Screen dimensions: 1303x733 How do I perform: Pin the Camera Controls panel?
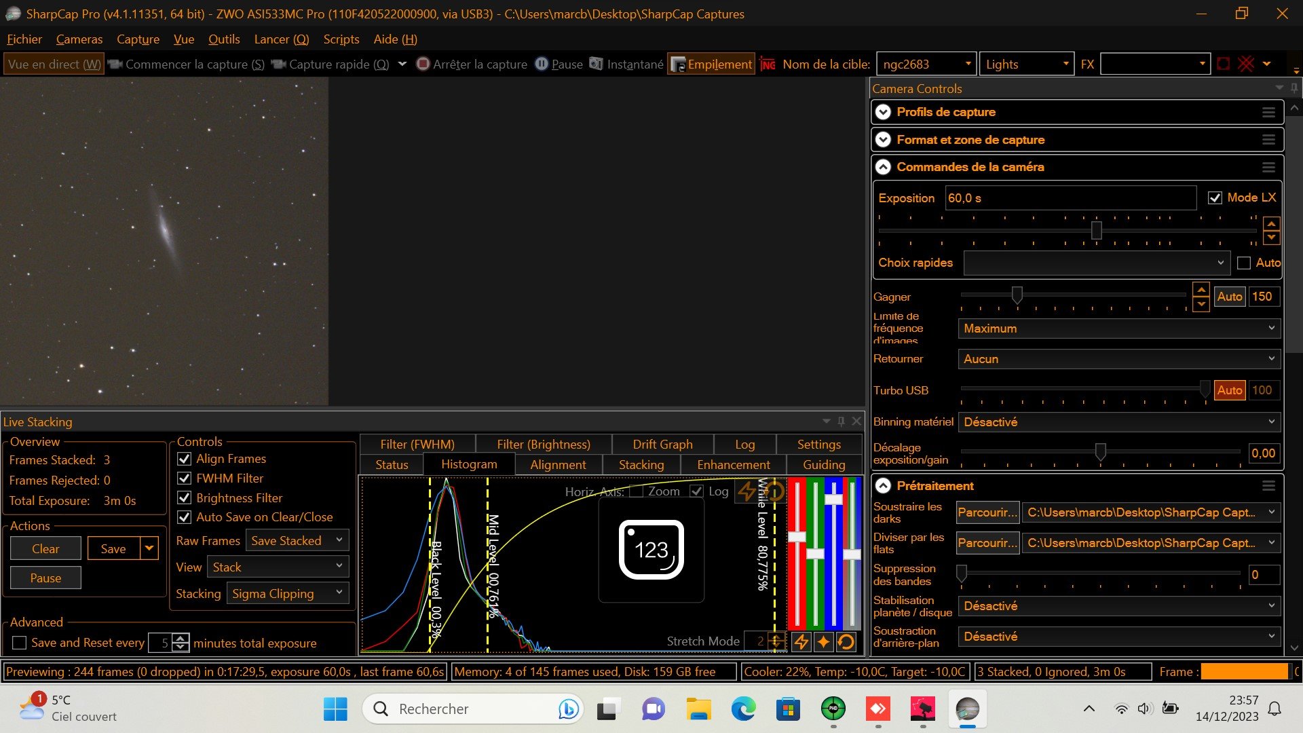coord(1294,88)
